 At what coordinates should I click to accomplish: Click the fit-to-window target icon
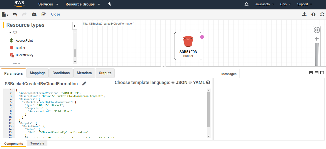click(317, 30)
